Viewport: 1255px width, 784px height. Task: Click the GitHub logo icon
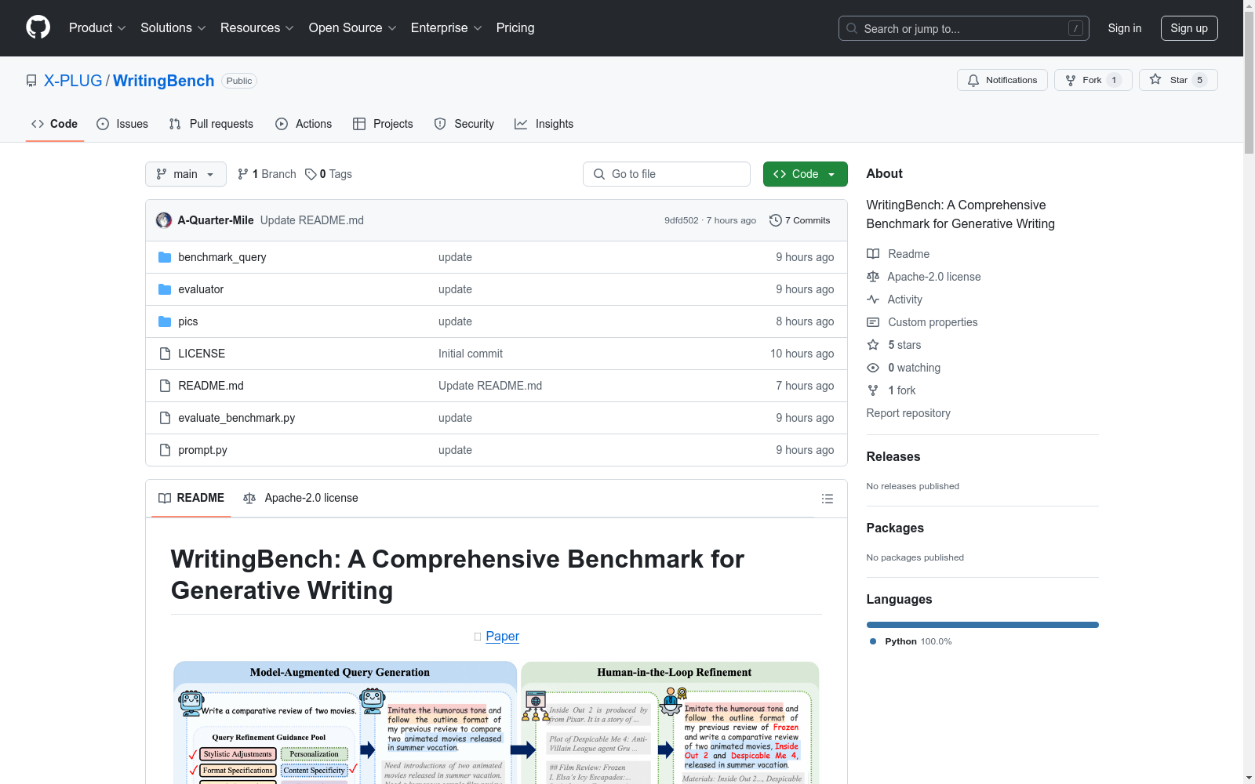(x=38, y=27)
